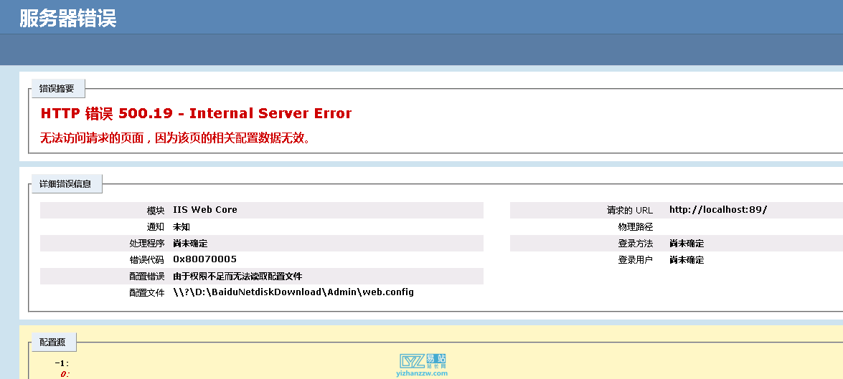Click 尚未确定 value beside 处理程序

pos(190,244)
